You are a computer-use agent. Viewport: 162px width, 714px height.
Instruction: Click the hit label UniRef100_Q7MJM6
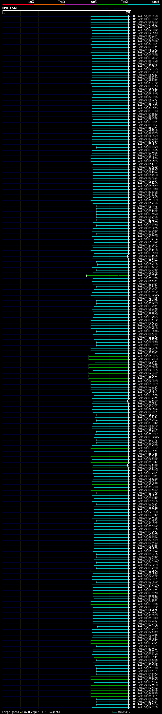click(x=145, y=348)
